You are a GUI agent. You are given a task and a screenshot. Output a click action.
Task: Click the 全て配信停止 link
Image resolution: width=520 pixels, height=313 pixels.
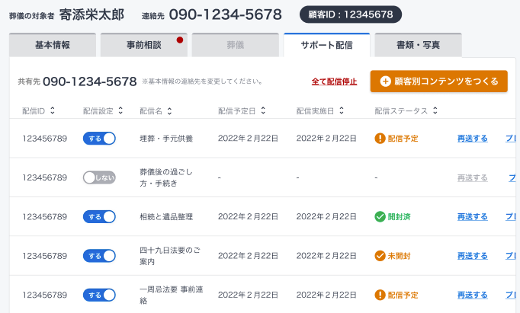(334, 81)
